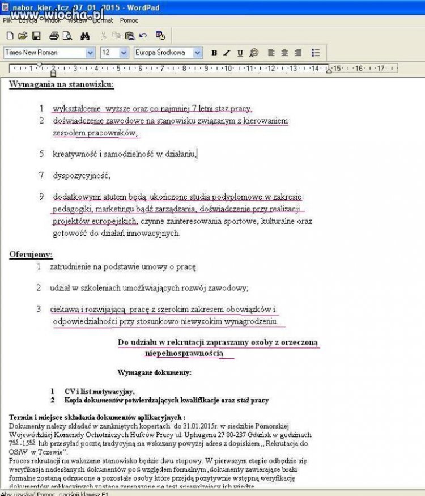Insert date and time using toolbar icon

160,35
